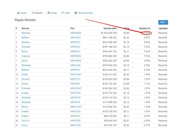This screenshot has width=182, height=135.
Task: Click the XRP/EUR pair for Bitstamp
Action: tap(75, 97)
